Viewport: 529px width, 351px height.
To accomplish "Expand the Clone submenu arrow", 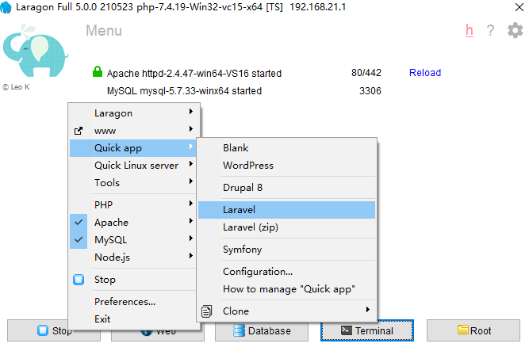I will point(368,310).
